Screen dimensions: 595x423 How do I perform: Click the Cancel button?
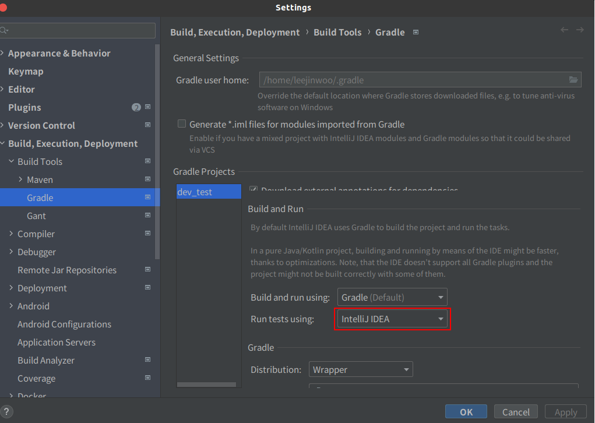click(x=516, y=412)
